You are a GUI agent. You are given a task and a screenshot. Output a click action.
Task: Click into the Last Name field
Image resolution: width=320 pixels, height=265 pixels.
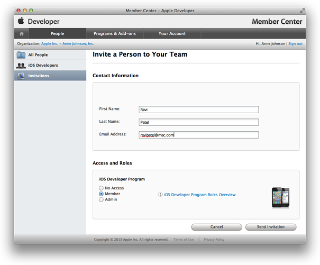coord(198,122)
